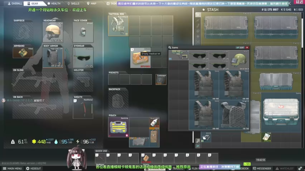
Task: Select the Ibuprofen bottle in pouch
Action: [154, 122]
